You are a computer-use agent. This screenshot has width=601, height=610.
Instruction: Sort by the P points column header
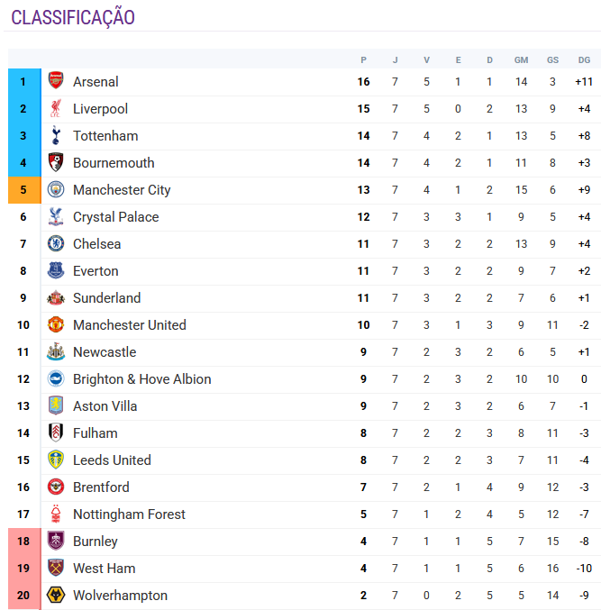(363, 60)
